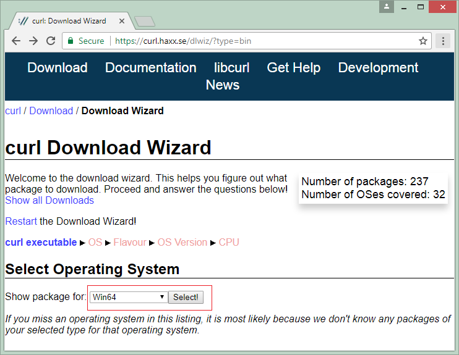The width and height of the screenshot is (459, 355).
Task: Maximize the Chrome window
Action: 421,6
